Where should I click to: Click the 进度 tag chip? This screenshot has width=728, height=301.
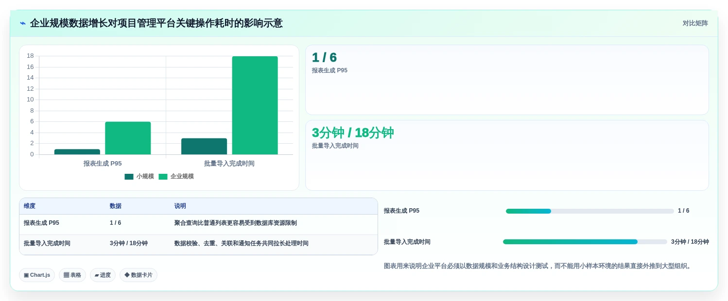pos(103,275)
